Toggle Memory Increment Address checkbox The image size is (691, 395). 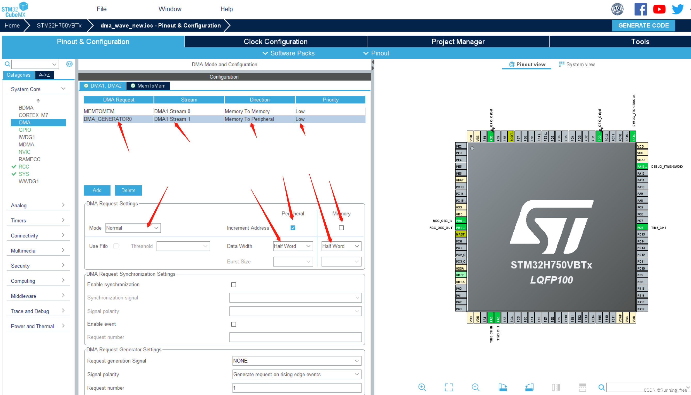[341, 228]
